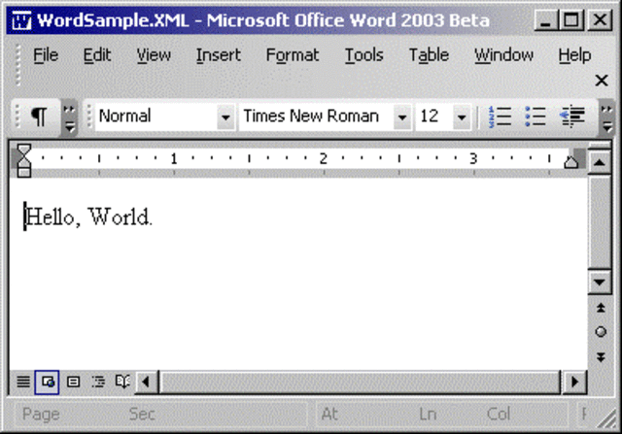Viewport: 622px width, 434px height.
Task: Click the Previous Page double-arrow button
Action: pyautogui.click(x=601, y=308)
